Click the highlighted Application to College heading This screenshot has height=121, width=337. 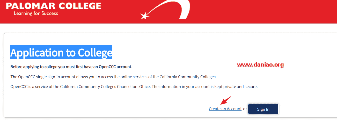click(x=61, y=52)
